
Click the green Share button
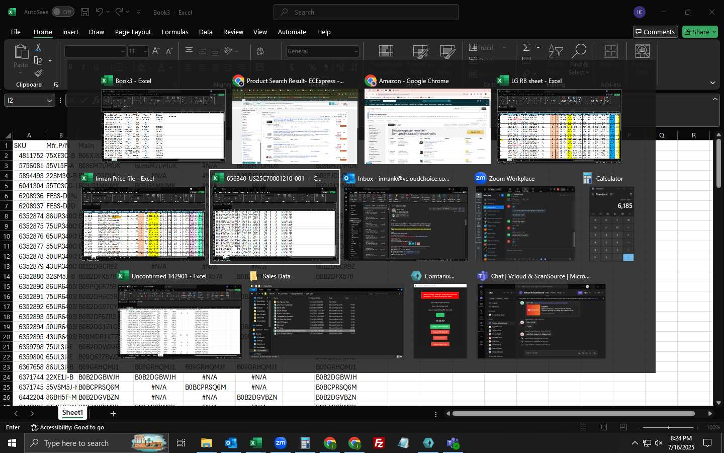pyautogui.click(x=700, y=32)
